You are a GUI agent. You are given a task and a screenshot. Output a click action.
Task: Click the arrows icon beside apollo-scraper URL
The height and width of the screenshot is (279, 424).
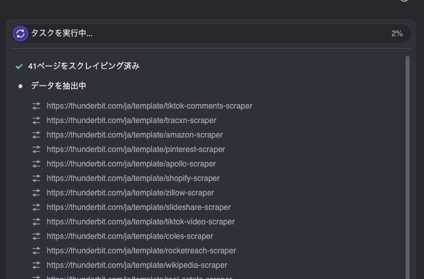click(36, 164)
